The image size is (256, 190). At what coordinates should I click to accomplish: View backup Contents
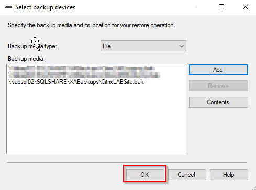click(218, 102)
